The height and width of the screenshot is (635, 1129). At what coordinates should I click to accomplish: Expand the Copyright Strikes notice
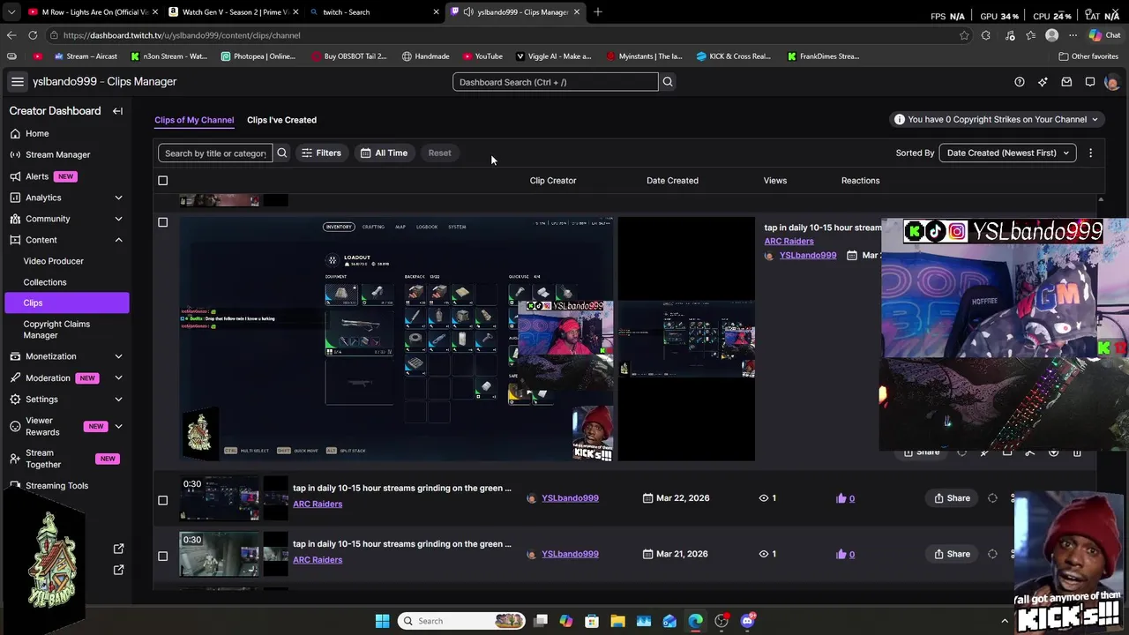point(996,120)
